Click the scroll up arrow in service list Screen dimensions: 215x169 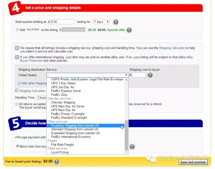click(126, 80)
